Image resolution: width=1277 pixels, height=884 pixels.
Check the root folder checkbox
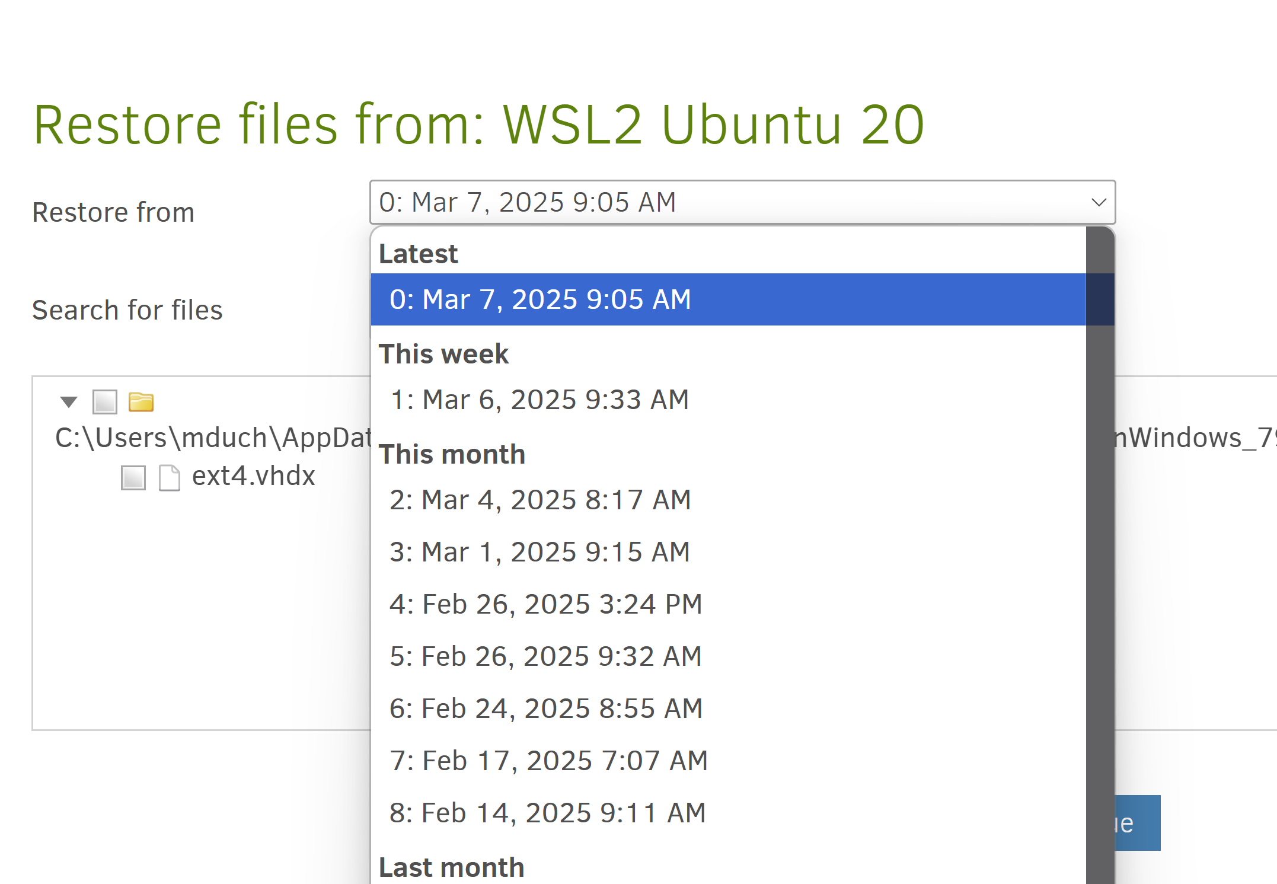coord(105,402)
